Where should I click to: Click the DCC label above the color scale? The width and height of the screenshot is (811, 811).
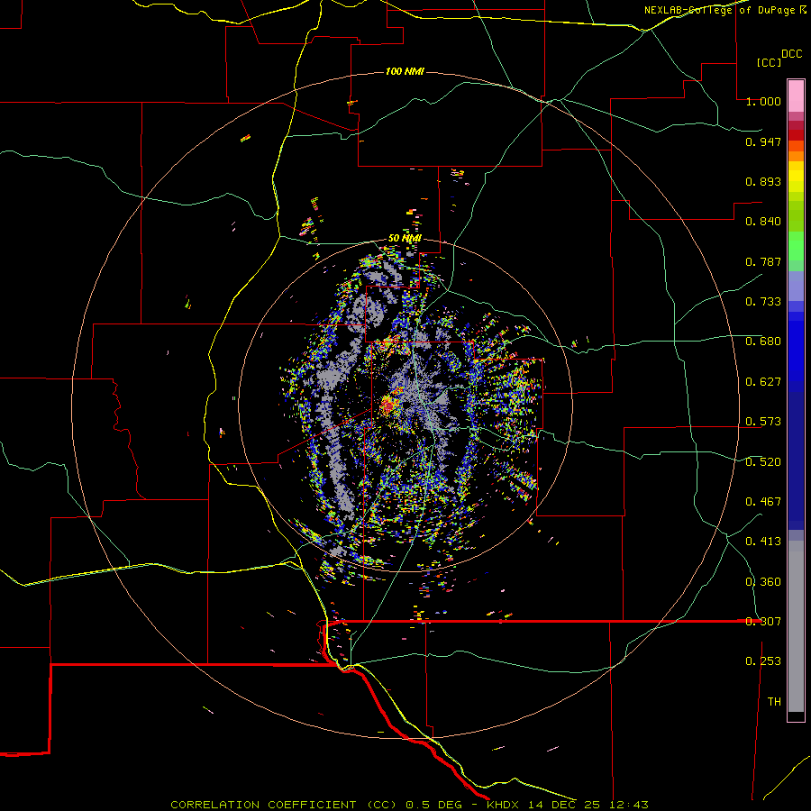tap(791, 54)
